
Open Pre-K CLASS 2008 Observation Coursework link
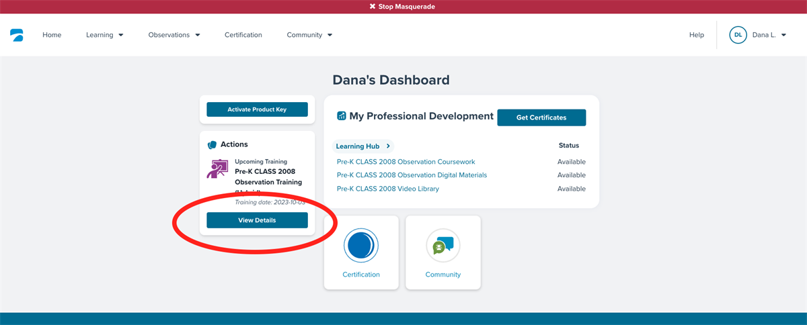point(406,162)
